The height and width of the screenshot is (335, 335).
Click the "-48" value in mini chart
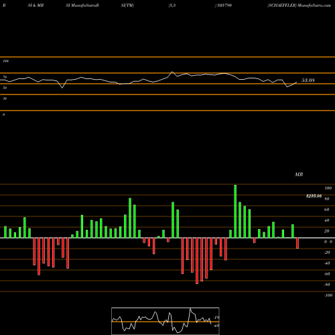tap(216, 326)
